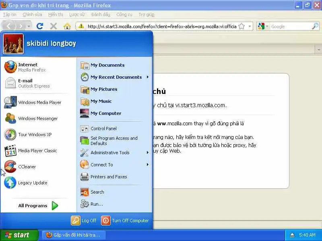Click the Windows start button
The image size is (322, 241).
point(19,235)
